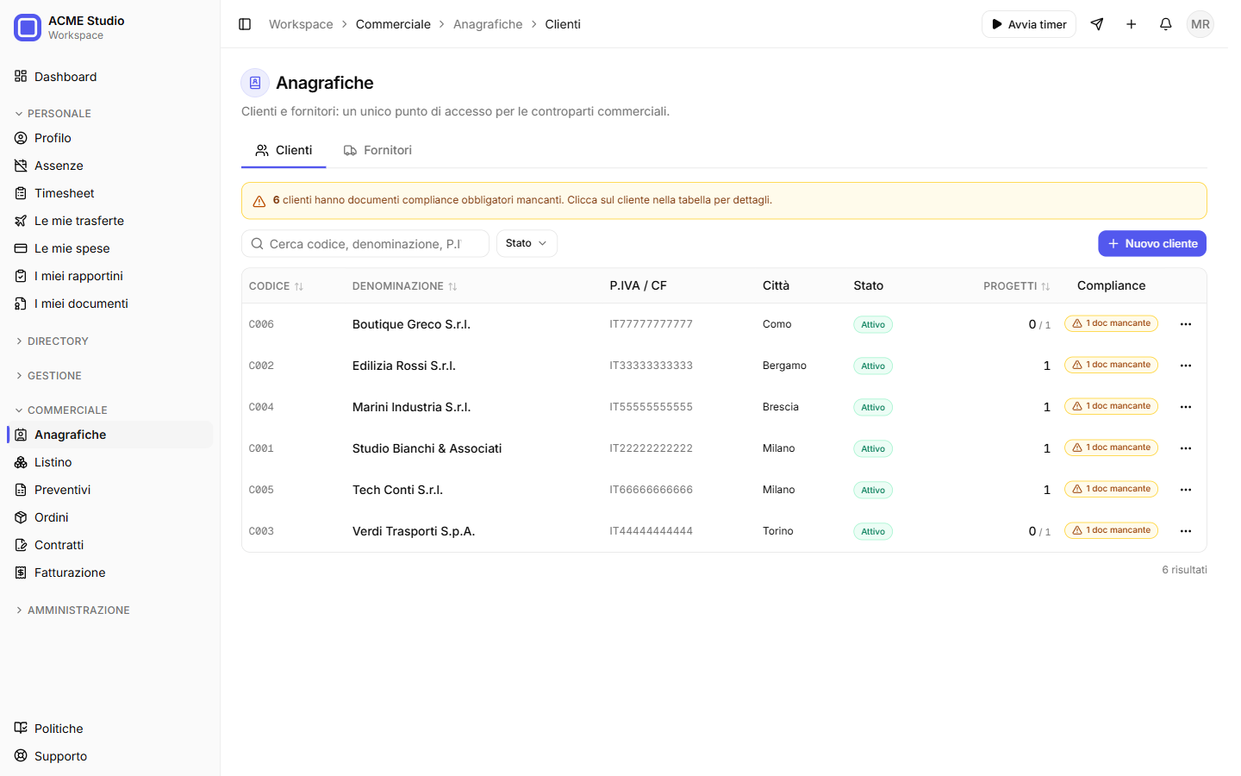This screenshot has width=1241, height=776.
Task: Click the ACME Studio logo icon
Action: click(x=28, y=28)
